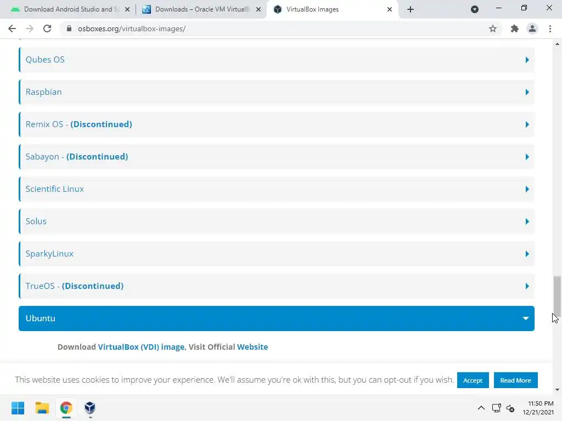Expand the Raspbian section
This screenshot has height=421, width=562.
point(277,92)
